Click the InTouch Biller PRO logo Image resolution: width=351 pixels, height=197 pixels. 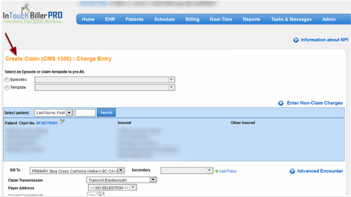tap(33, 14)
